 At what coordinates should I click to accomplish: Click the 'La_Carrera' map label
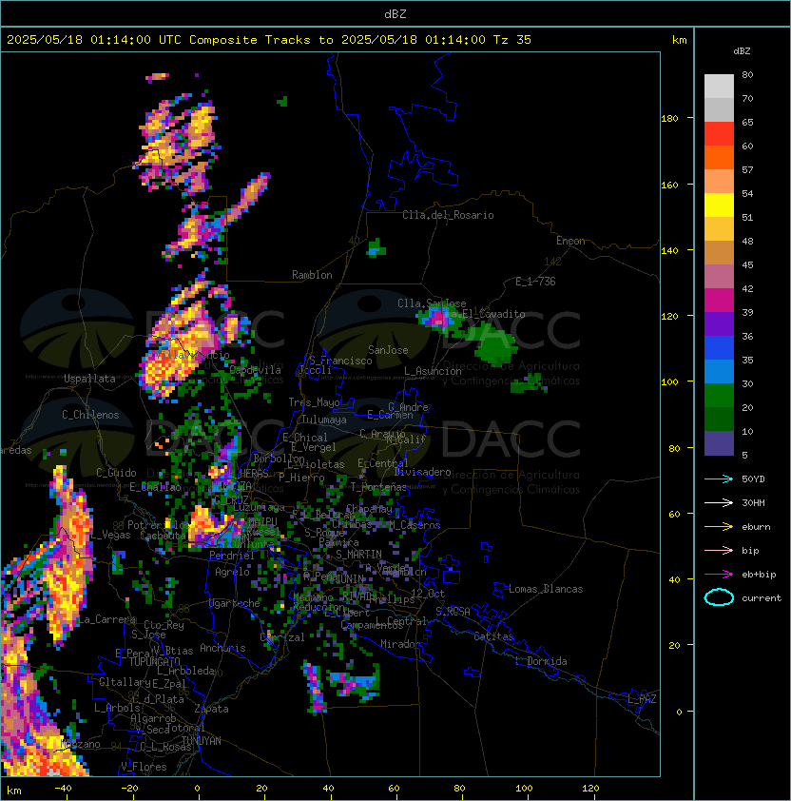pos(106,619)
